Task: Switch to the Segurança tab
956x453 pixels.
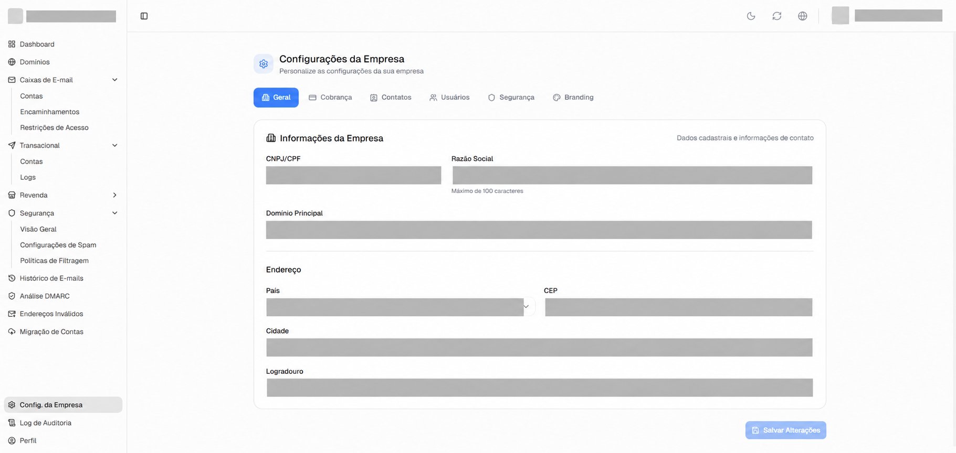Action: 511,98
